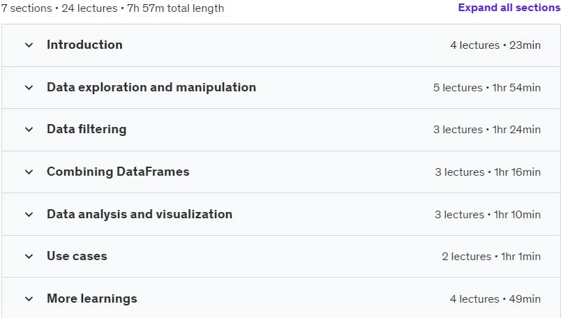The image size is (561, 318).
Task: Open the Data analysis and visualization heading
Action: coord(140,214)
